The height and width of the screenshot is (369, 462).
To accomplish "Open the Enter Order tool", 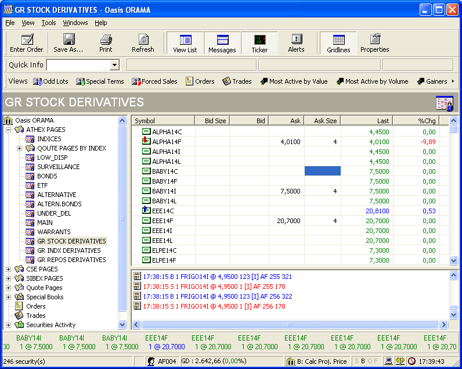I will (x=27, y=43).
